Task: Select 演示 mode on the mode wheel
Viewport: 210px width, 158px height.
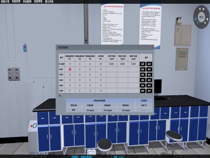Action: pos(207,20)
